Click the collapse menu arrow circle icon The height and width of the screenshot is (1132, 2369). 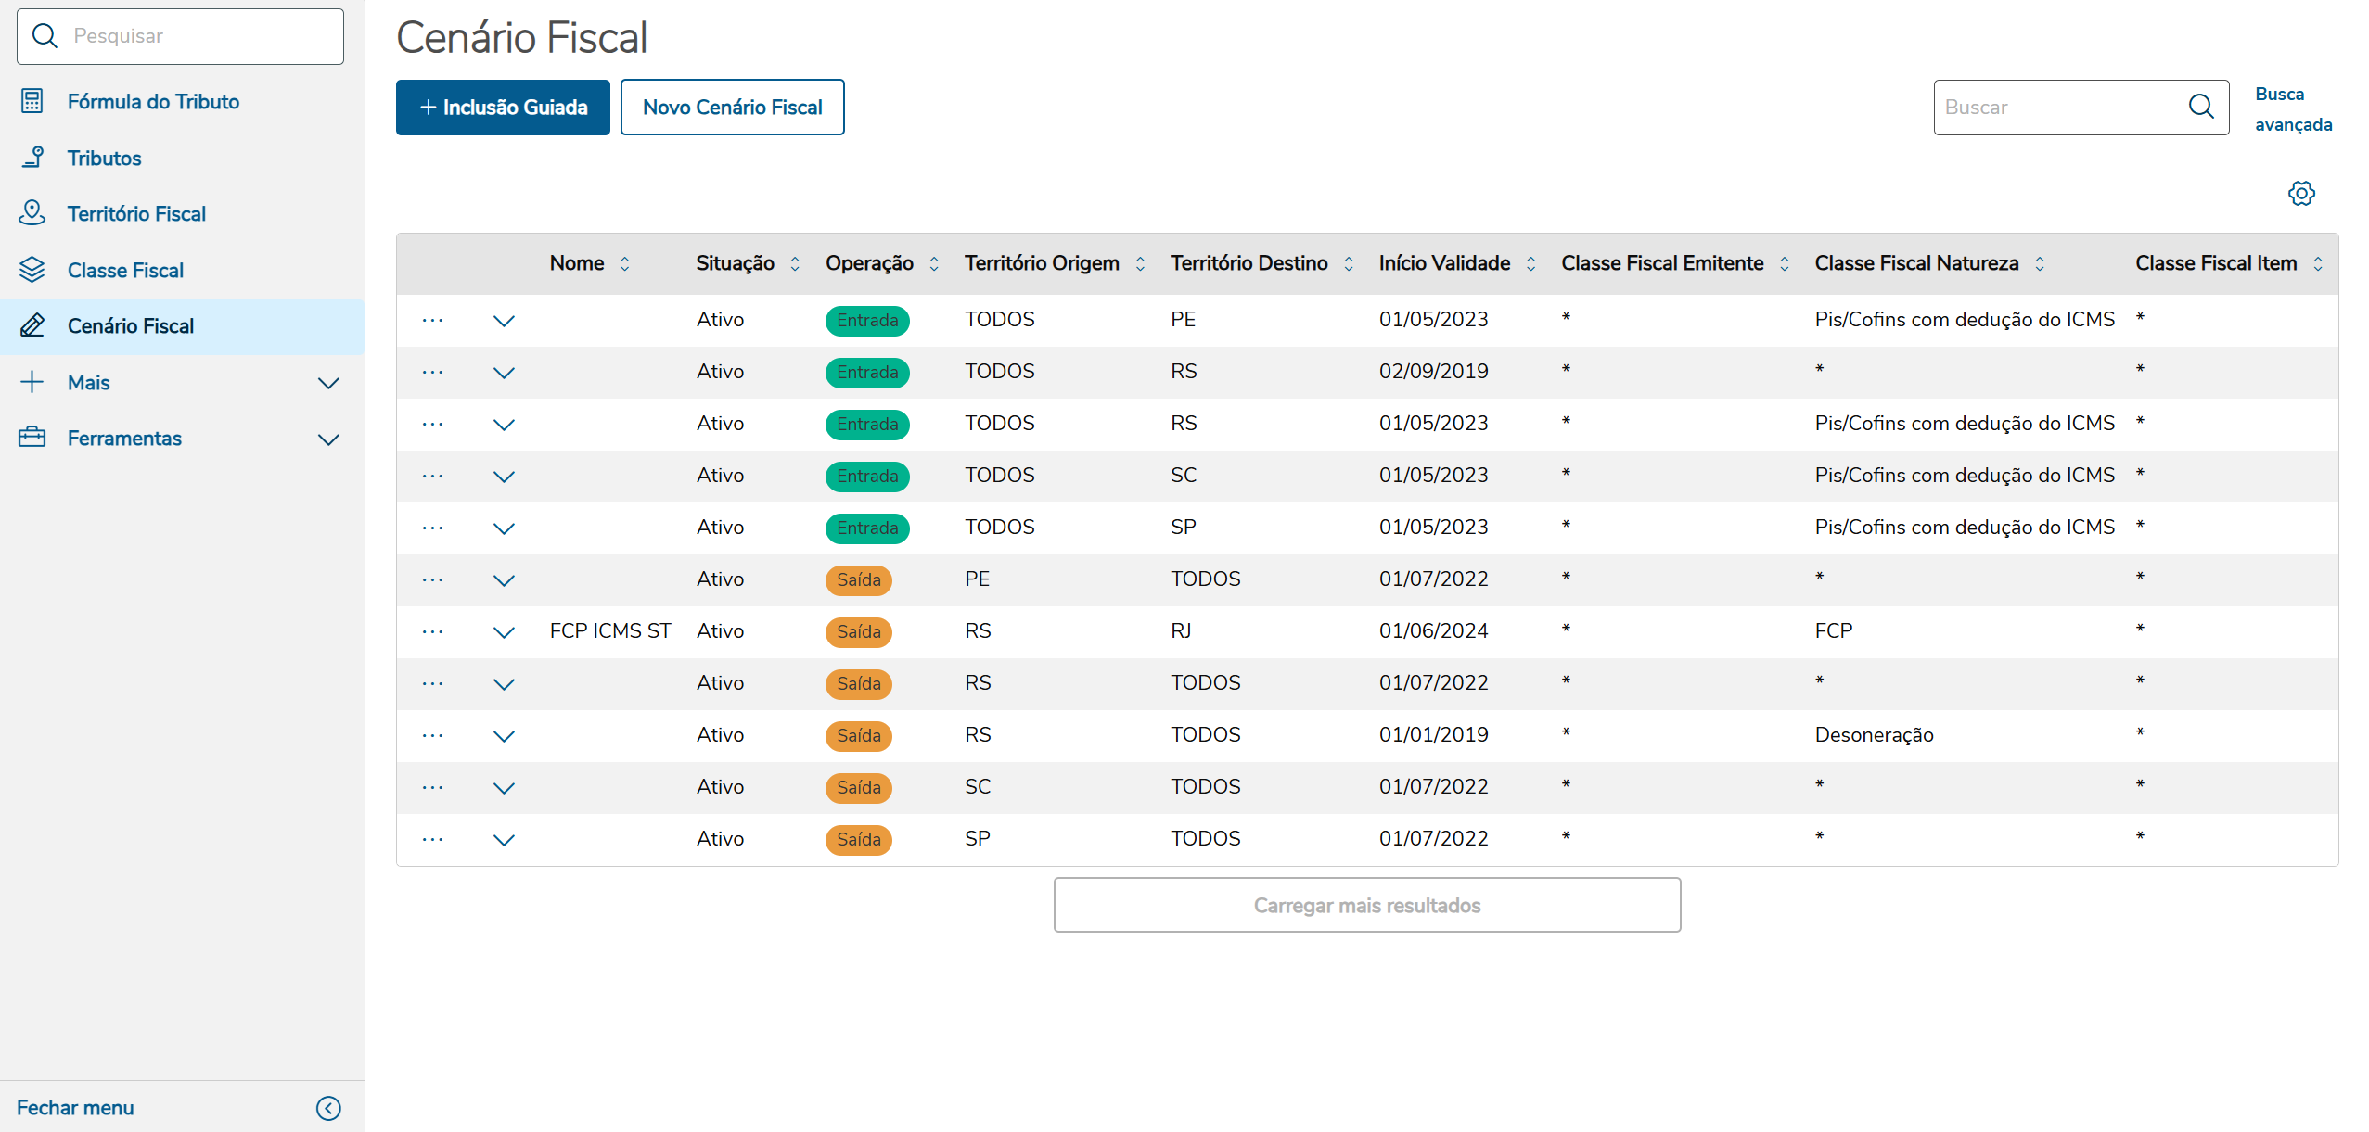coord(328,1108)
